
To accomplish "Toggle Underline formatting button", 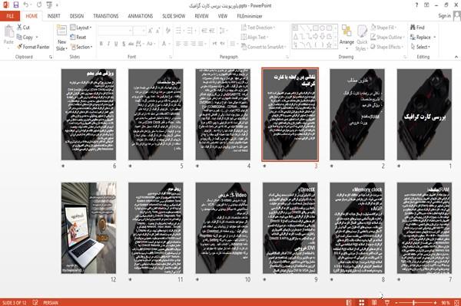I will click(x=116, y=44).
